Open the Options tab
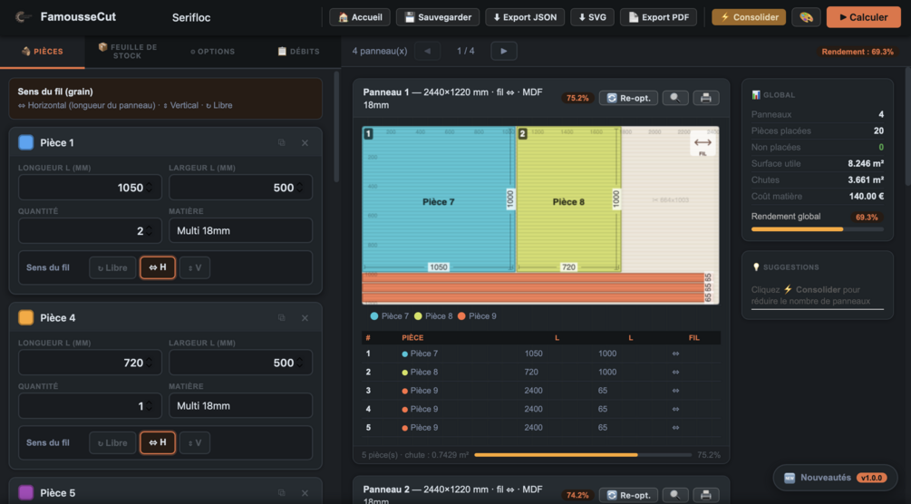 click(213, 51)
